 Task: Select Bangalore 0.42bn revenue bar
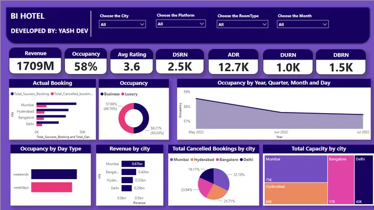pyautogui.click(x=129, y=172)
